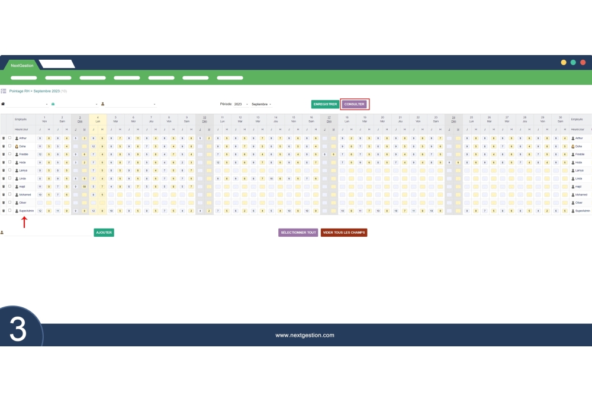Open the Septembre month dropdown
The width and height of the screenshot is (592, 402).
[260, 104]
